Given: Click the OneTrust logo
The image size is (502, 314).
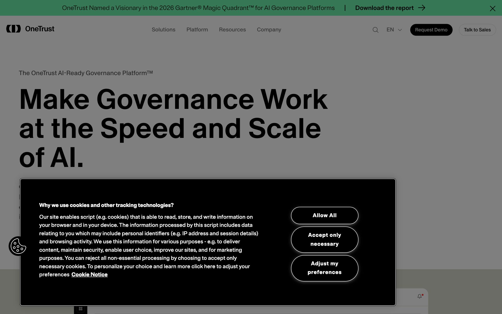Looking at the screenshot, I should pos(30,29).
